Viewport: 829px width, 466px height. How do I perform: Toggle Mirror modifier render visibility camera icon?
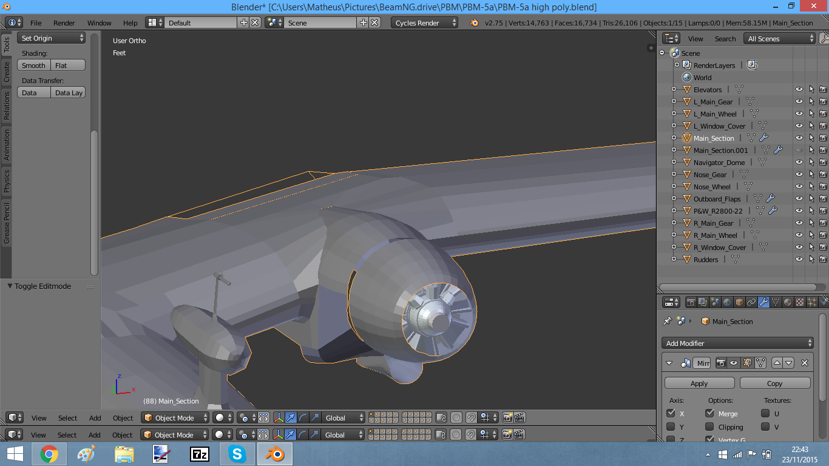[x=721, y=363]
